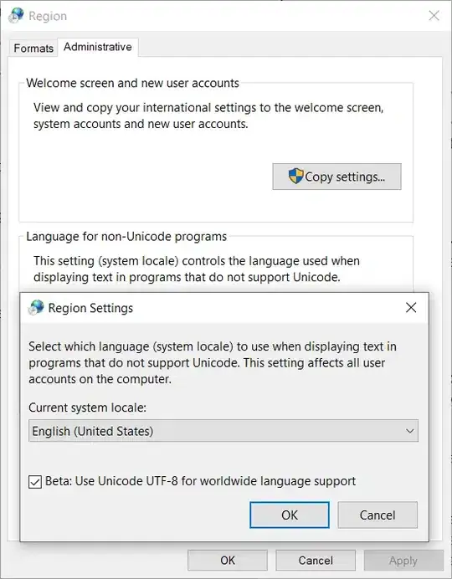This screenshot has height=579, width=452.
Task: Click the Language for non-Unicode programs group label
Action: click(x=126, y=236)
